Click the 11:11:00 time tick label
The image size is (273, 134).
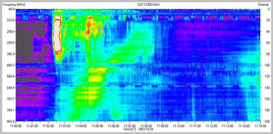tap(195, 126)
